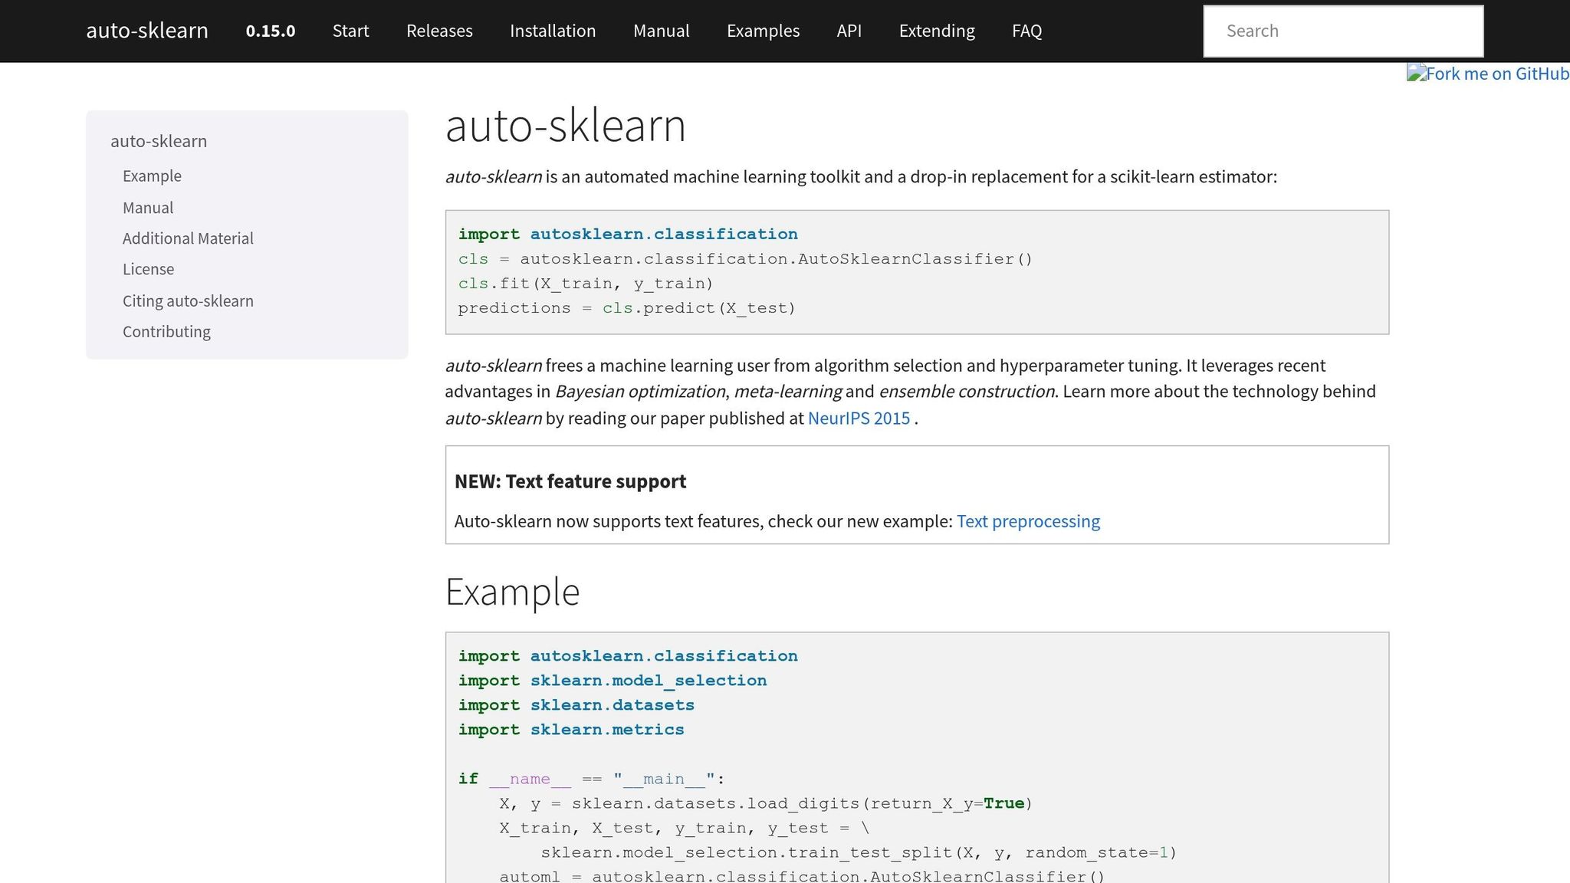Image resolution: width=1570 pixels, height=883 pixels.
Task: Jump to License in sidebar
Action: click(x=148, y=269)
